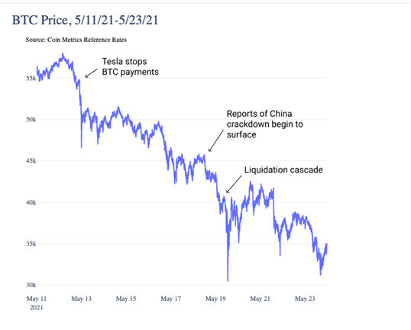Click the 30k y-axis label
411x330 pixels.
[31, 285]
